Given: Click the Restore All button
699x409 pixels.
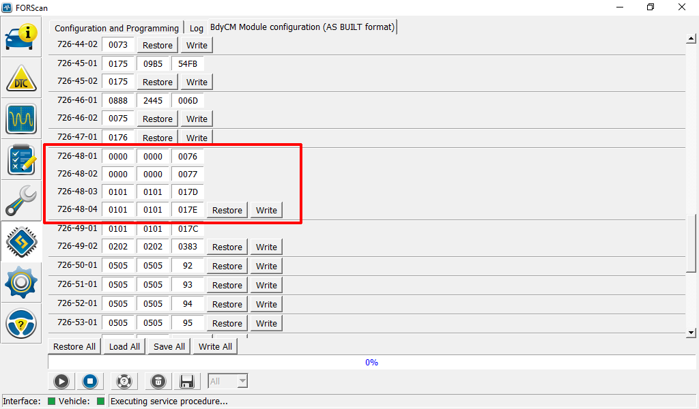Looking at the screenshot, I should pos(74,347).
